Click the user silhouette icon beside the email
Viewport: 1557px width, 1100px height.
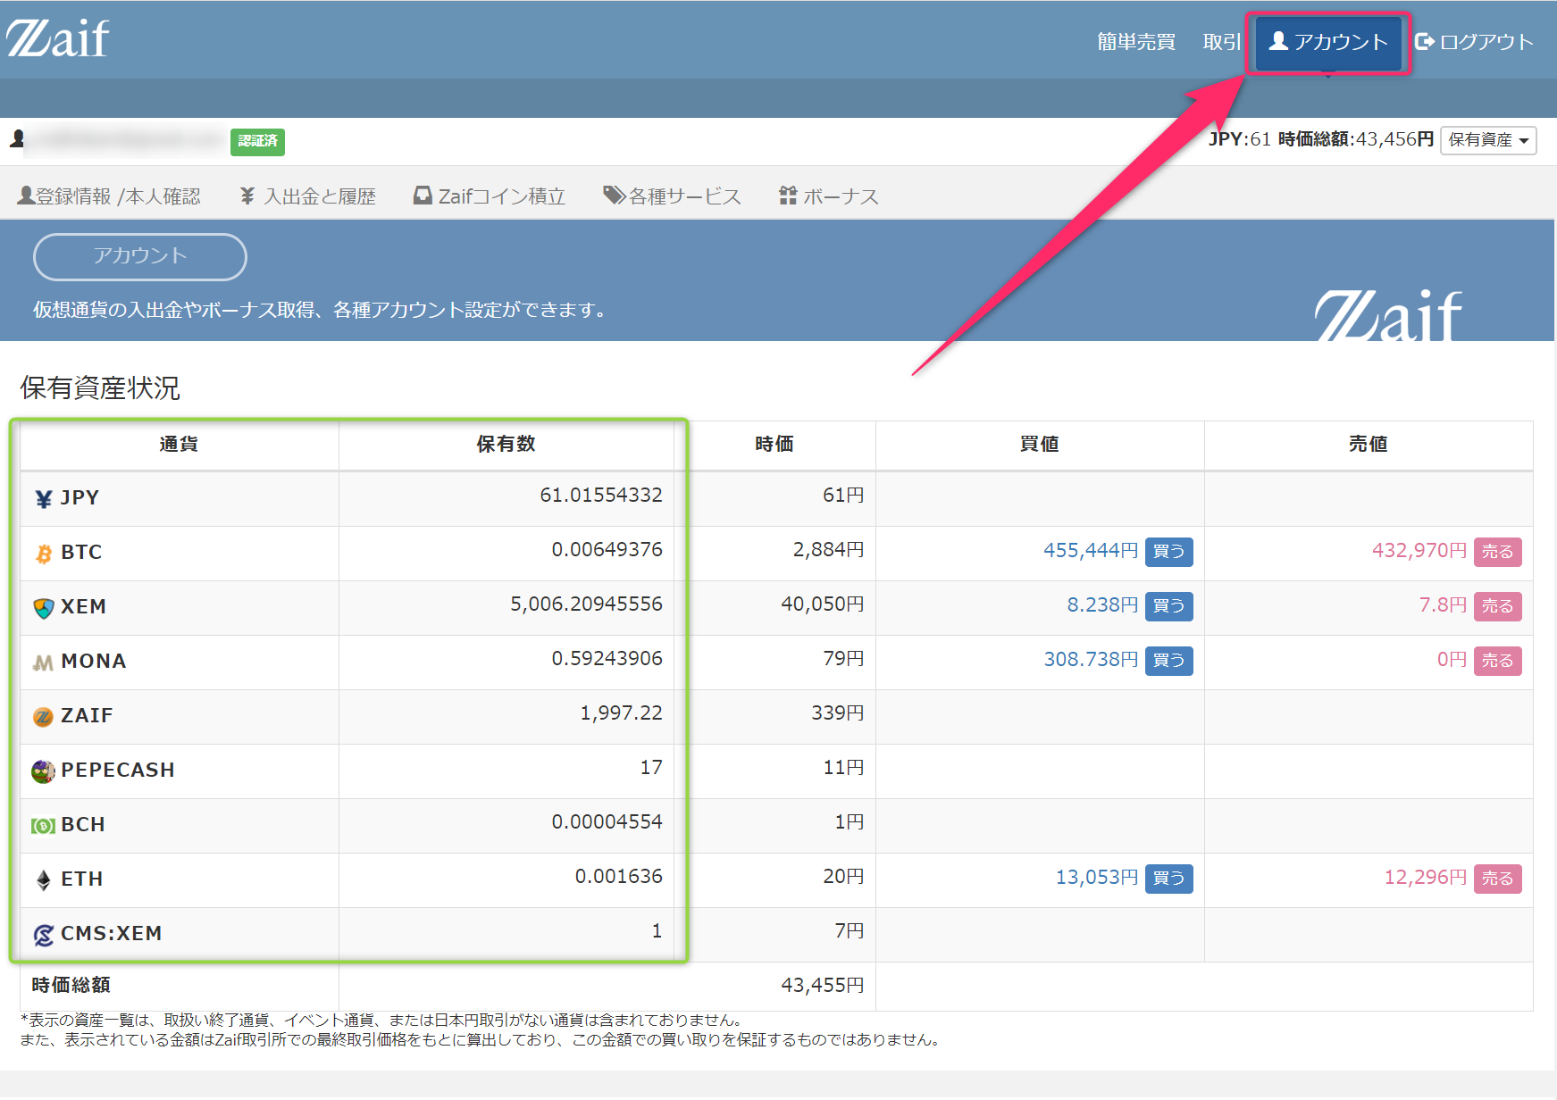point(17,138)
